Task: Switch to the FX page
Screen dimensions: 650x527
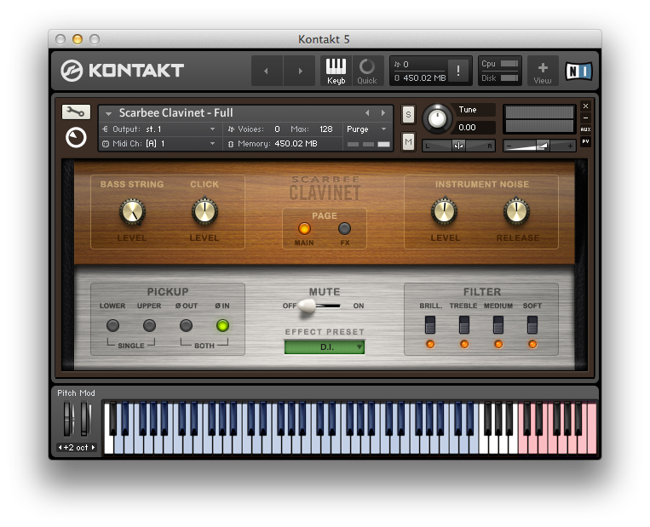Action: tap(344, 229)
